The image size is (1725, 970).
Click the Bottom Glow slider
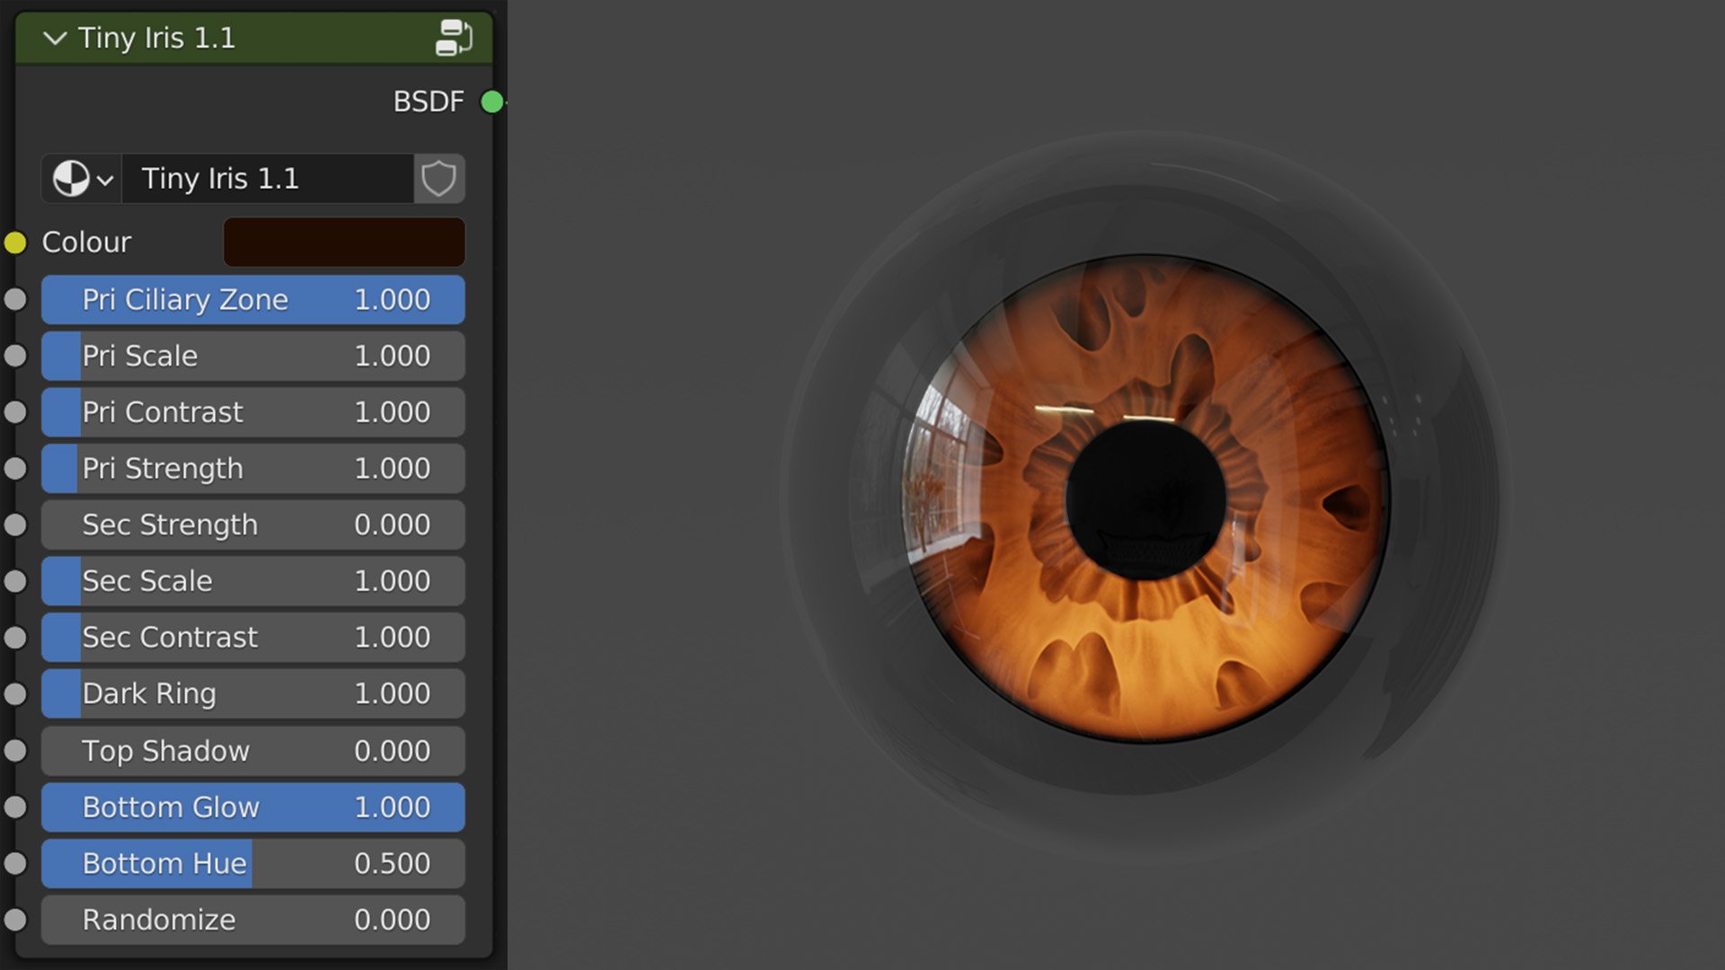252,807
